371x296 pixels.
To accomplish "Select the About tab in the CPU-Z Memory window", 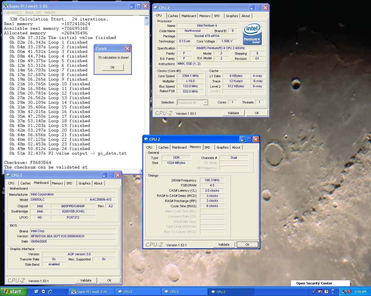I will (x=236, y=147).
